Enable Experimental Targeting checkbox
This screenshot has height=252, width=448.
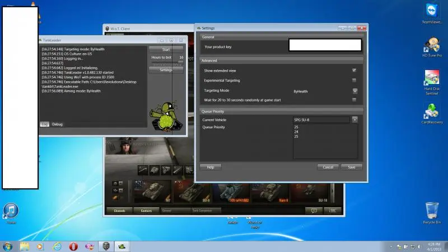pyautogui.click(x=354, y=80)
